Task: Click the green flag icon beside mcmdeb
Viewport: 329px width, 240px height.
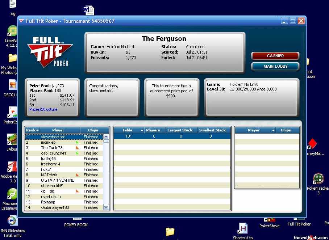Action: [77, 142]
